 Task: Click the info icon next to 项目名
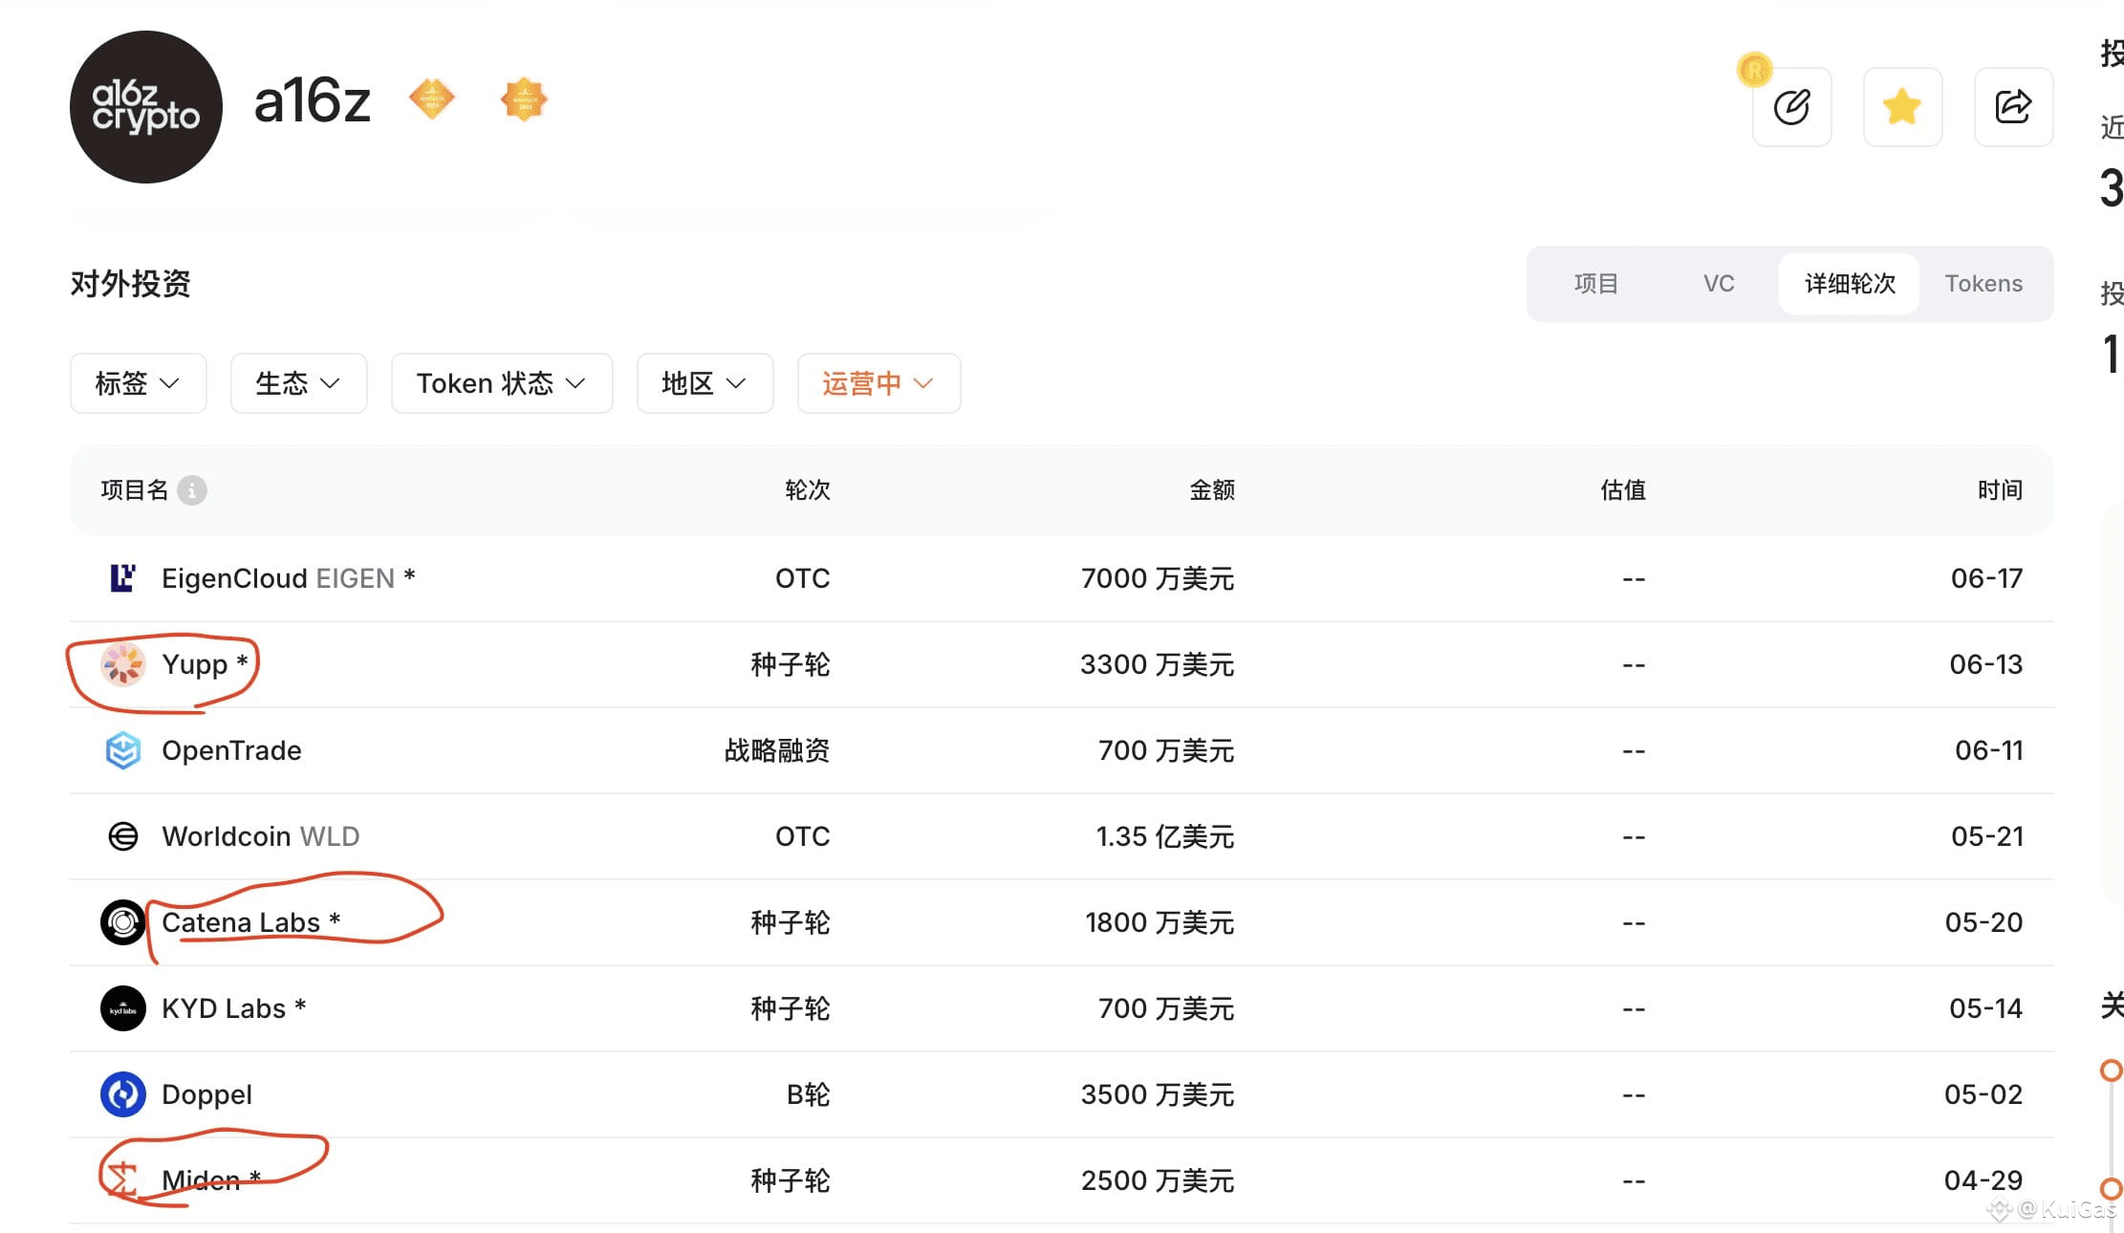coord(192,490)
